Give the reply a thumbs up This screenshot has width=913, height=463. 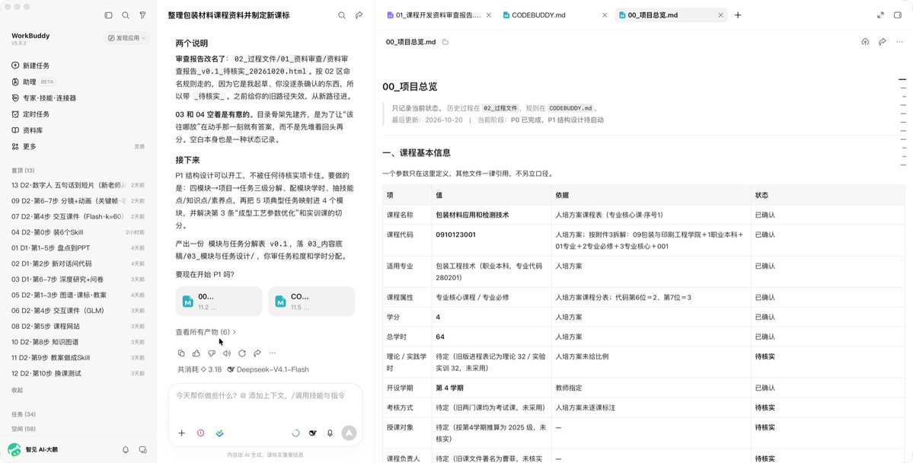(x=196, y=353)
